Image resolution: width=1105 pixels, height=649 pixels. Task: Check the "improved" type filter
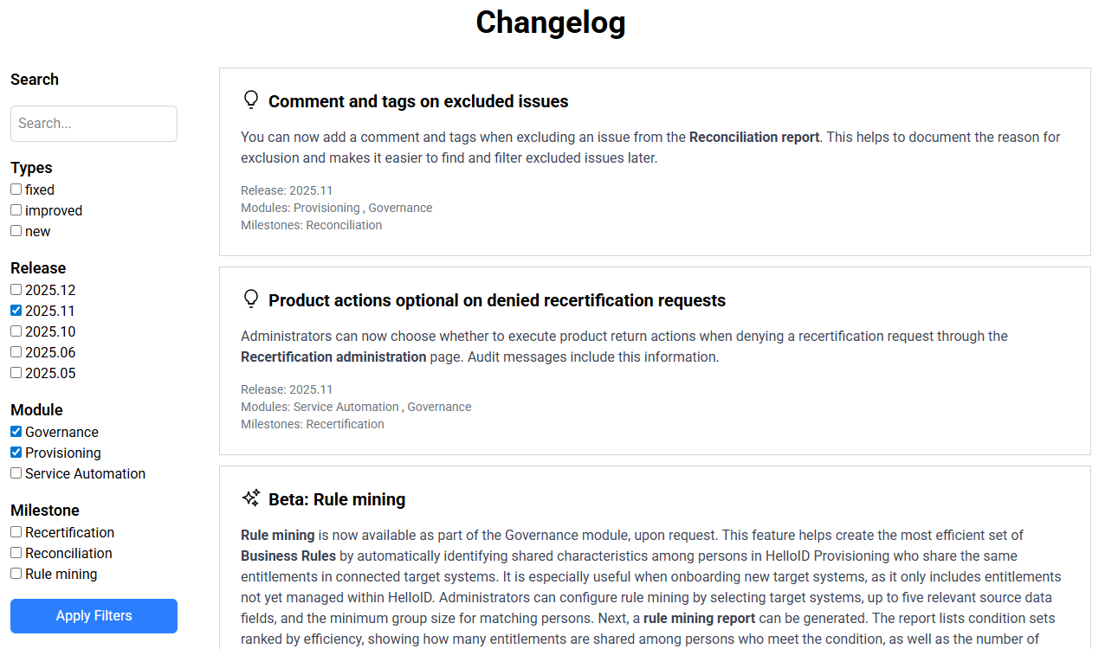coord(16,209)
